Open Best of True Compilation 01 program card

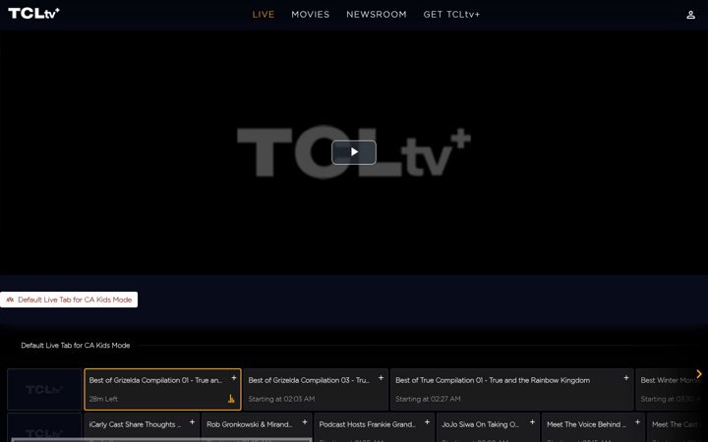tap(512, 389)
